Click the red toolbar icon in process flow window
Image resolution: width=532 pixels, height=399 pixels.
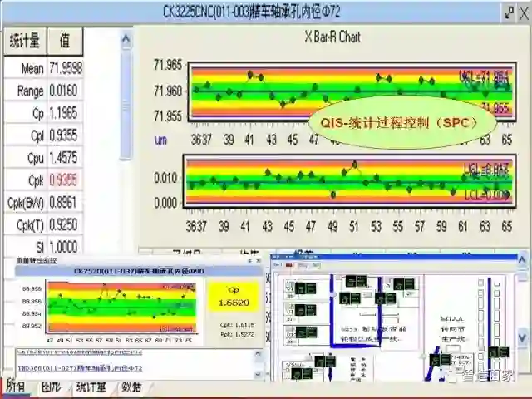coord(289,264)
